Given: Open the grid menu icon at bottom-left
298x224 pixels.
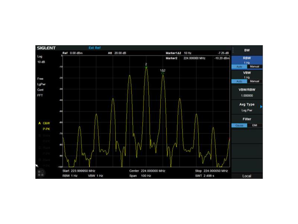Looking at the screenshot, I should (x=41, y=173).
